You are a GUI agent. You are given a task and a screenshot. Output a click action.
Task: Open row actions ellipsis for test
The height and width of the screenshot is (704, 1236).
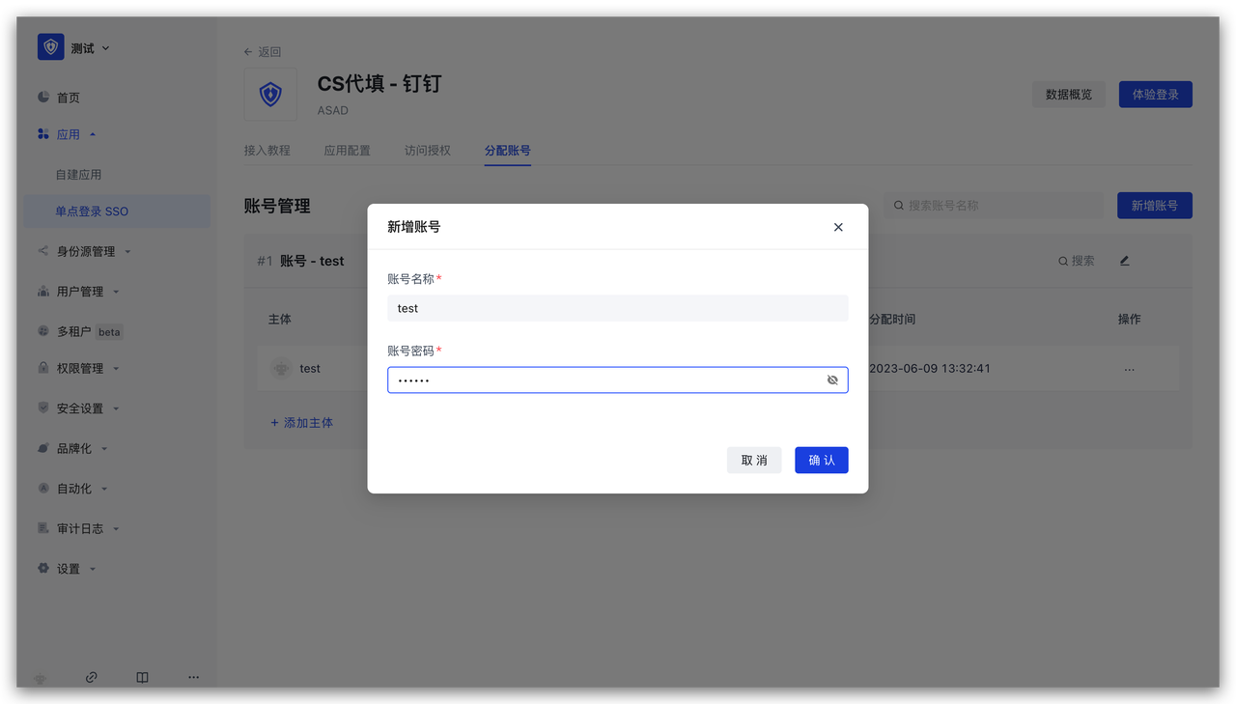1129,369
